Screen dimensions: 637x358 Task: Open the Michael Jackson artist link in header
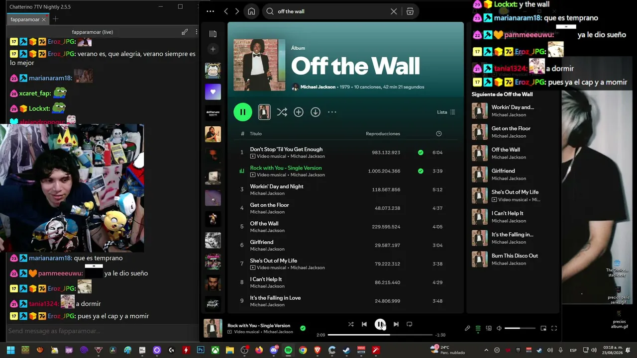click(318, 87)
